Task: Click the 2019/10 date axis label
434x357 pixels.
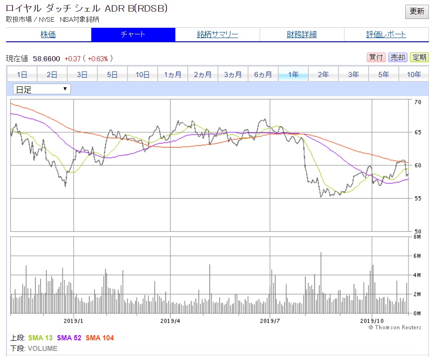Action: pos(372,321)
